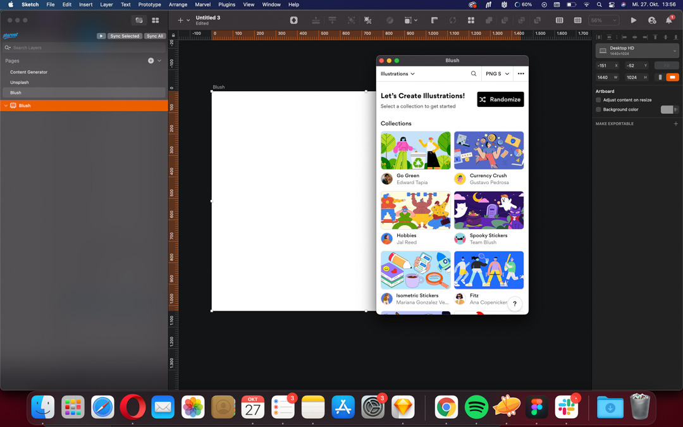Switch to layer list view in sidebar
683x427 pixels.
139,20
